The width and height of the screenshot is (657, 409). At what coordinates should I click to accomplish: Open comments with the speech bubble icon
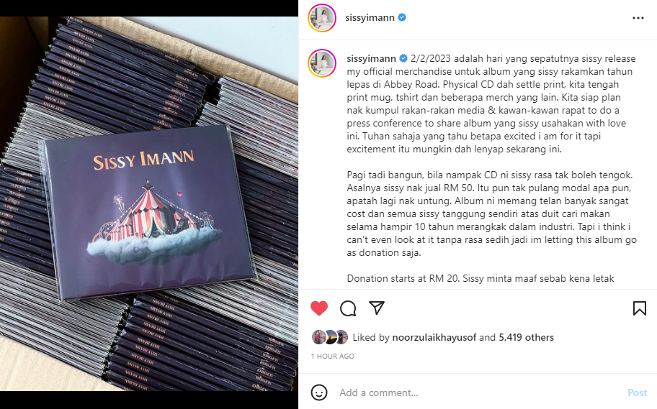(x=348, y=308)
